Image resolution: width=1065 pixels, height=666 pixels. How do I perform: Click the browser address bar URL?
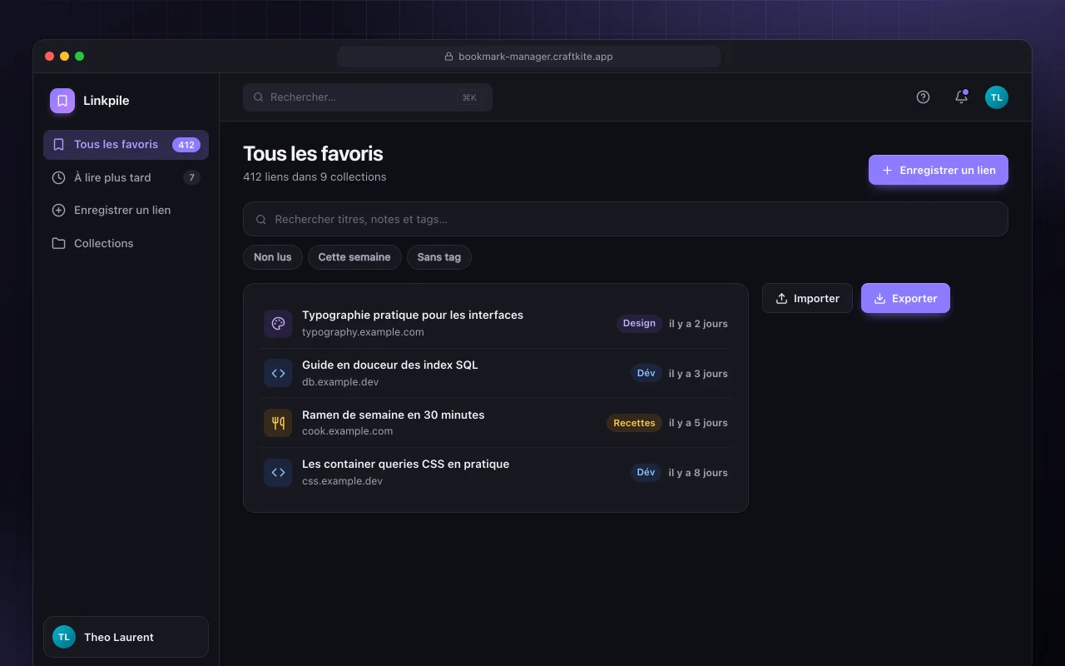(529, 57)
